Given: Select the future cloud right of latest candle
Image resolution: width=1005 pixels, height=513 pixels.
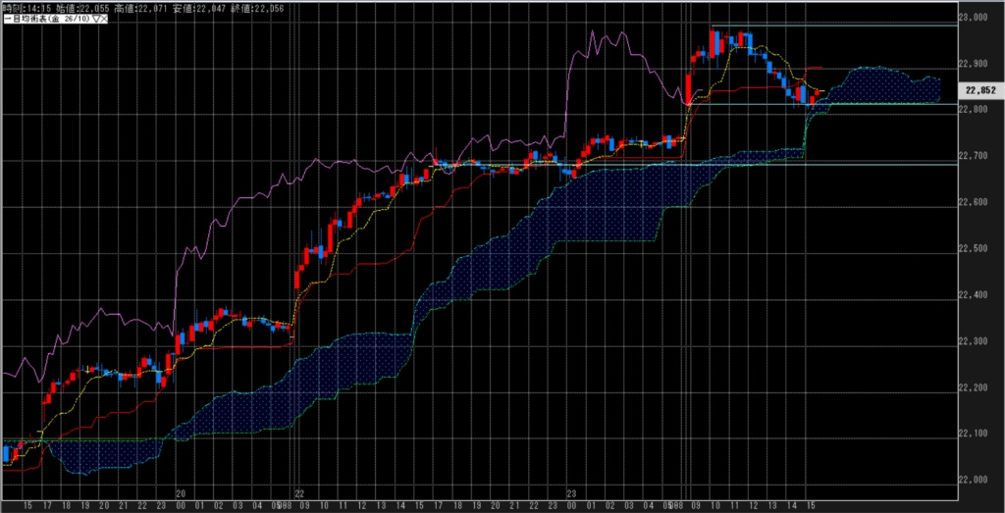Looking at the screenshot, I should coord(883,85).
